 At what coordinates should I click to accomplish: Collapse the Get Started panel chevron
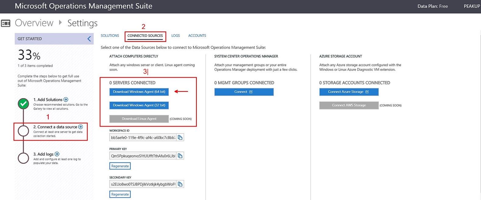click(89, 39)
